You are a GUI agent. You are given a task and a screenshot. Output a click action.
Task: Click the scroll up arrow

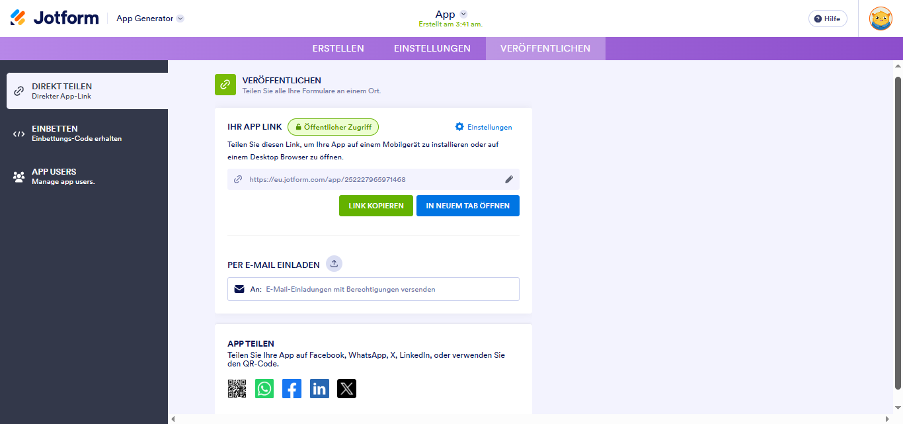(x=898, y=66)
